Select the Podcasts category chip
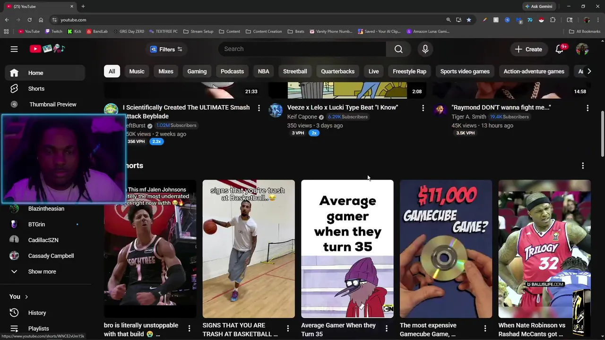This screenshot has height=340, width=605. click(x=232, y=71)
